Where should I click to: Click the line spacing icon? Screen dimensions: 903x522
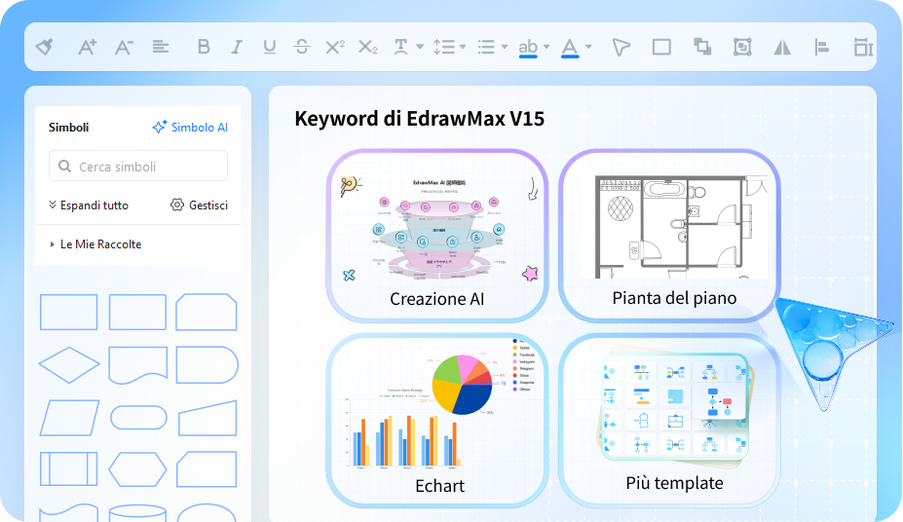(444, 47)
